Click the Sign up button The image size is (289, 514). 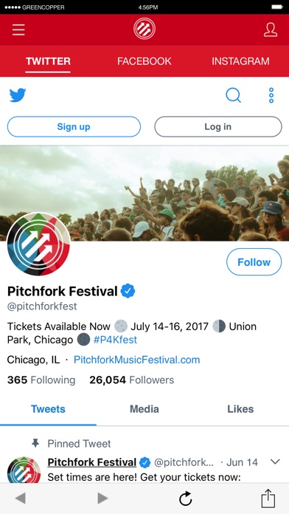pos(74,126)
